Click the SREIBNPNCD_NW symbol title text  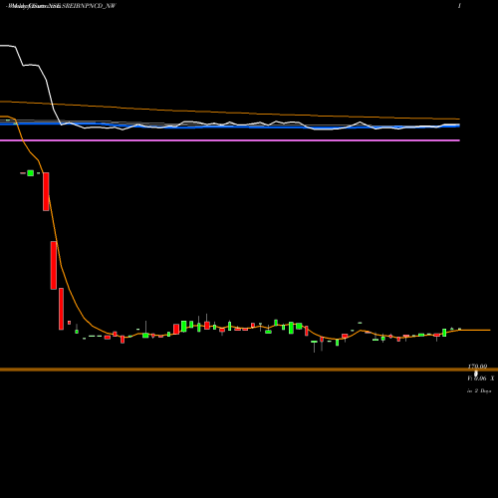coord(89,6)
